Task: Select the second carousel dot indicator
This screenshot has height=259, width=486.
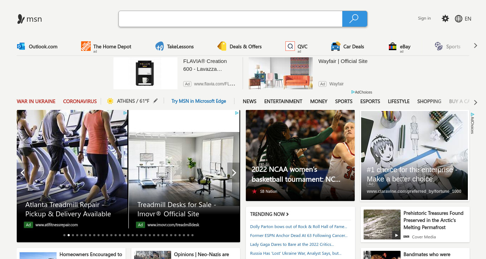Action: [x=69, y=235]
